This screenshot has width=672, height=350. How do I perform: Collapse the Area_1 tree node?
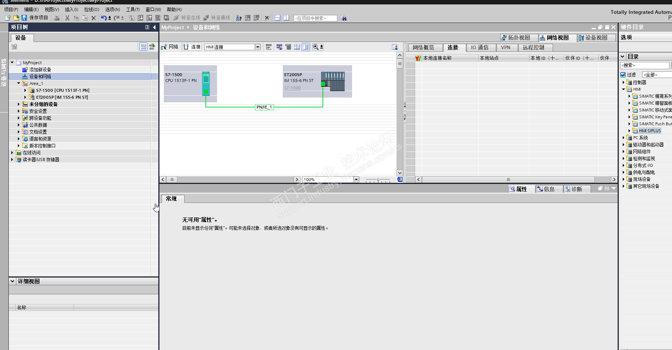(x=19, y=83)
